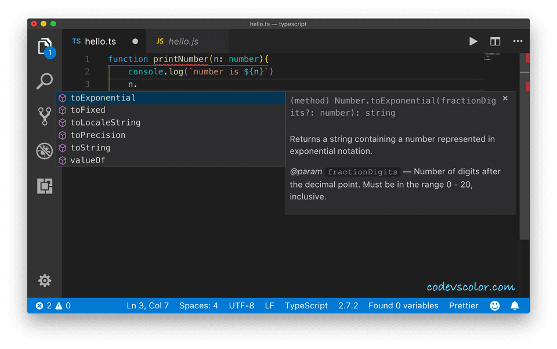The width and height of the screenshot is (557, 349).
Task: Click the notifications bell icon
Action: 515,305
